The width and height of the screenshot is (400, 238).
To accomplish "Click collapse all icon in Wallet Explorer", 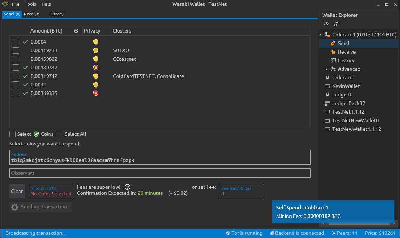I will point(336,24).
